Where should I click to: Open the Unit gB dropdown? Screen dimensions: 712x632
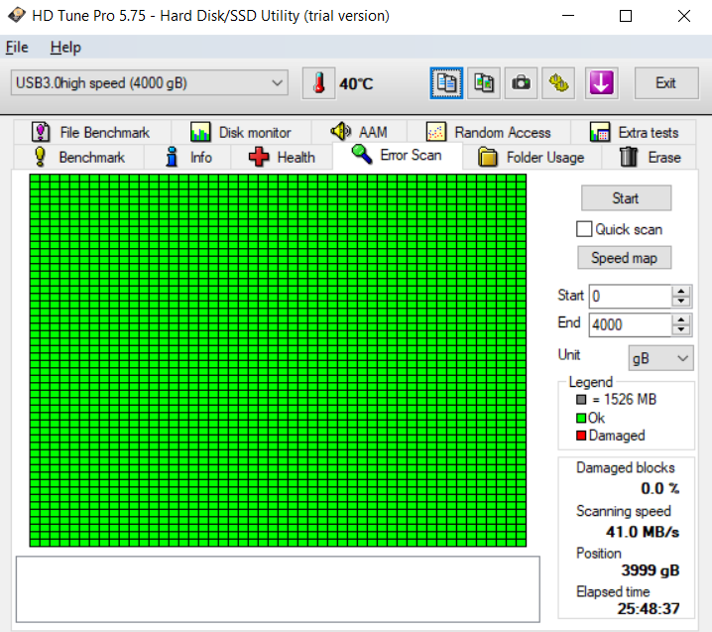coord(660,358)
